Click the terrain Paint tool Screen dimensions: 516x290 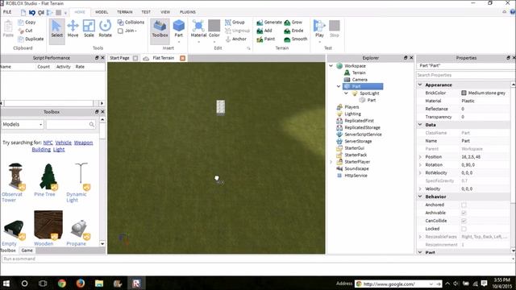pyautogui.click(x=266, y=39)
